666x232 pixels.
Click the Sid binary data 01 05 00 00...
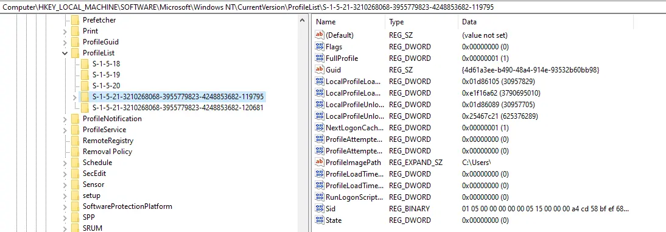[545, 209]
